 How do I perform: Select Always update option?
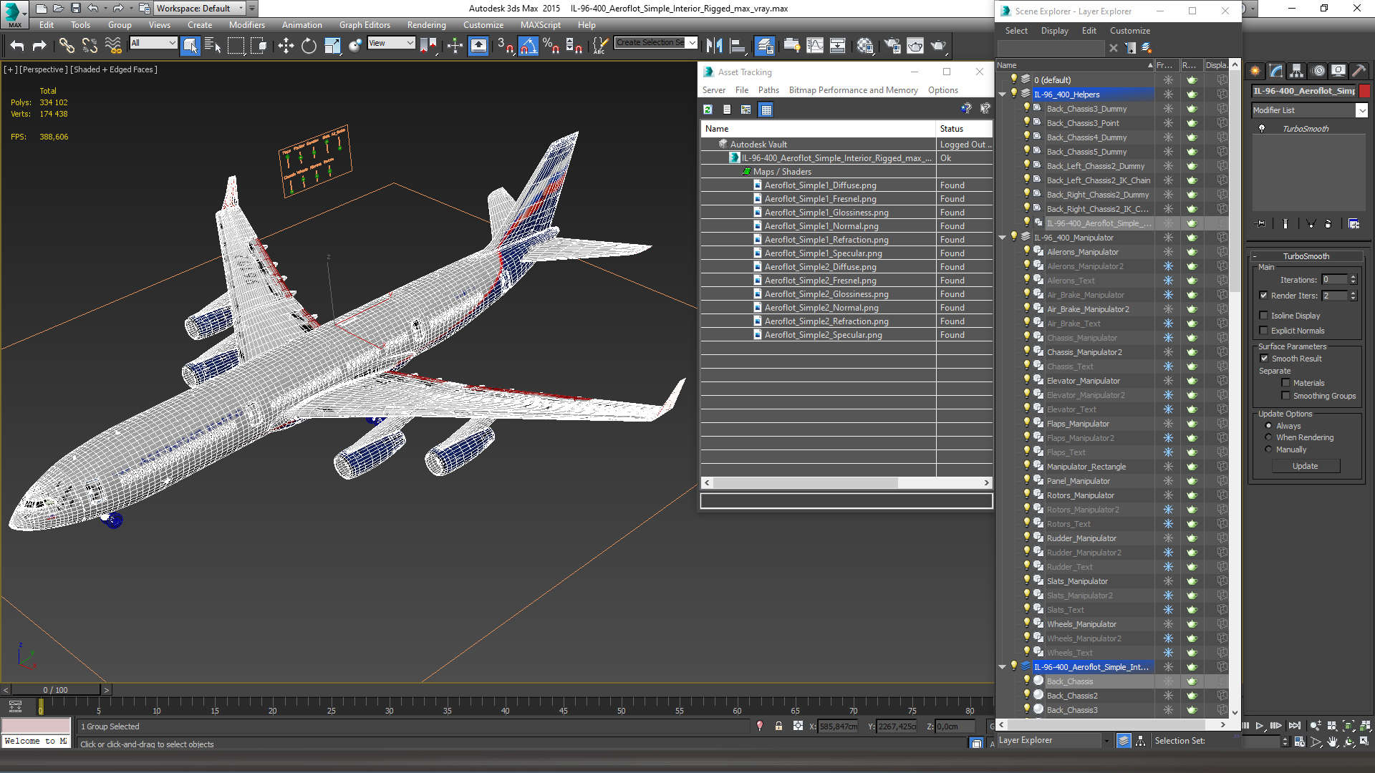coord(1268,426)
